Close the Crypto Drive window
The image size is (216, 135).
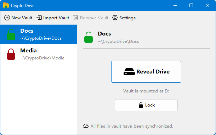208,5
